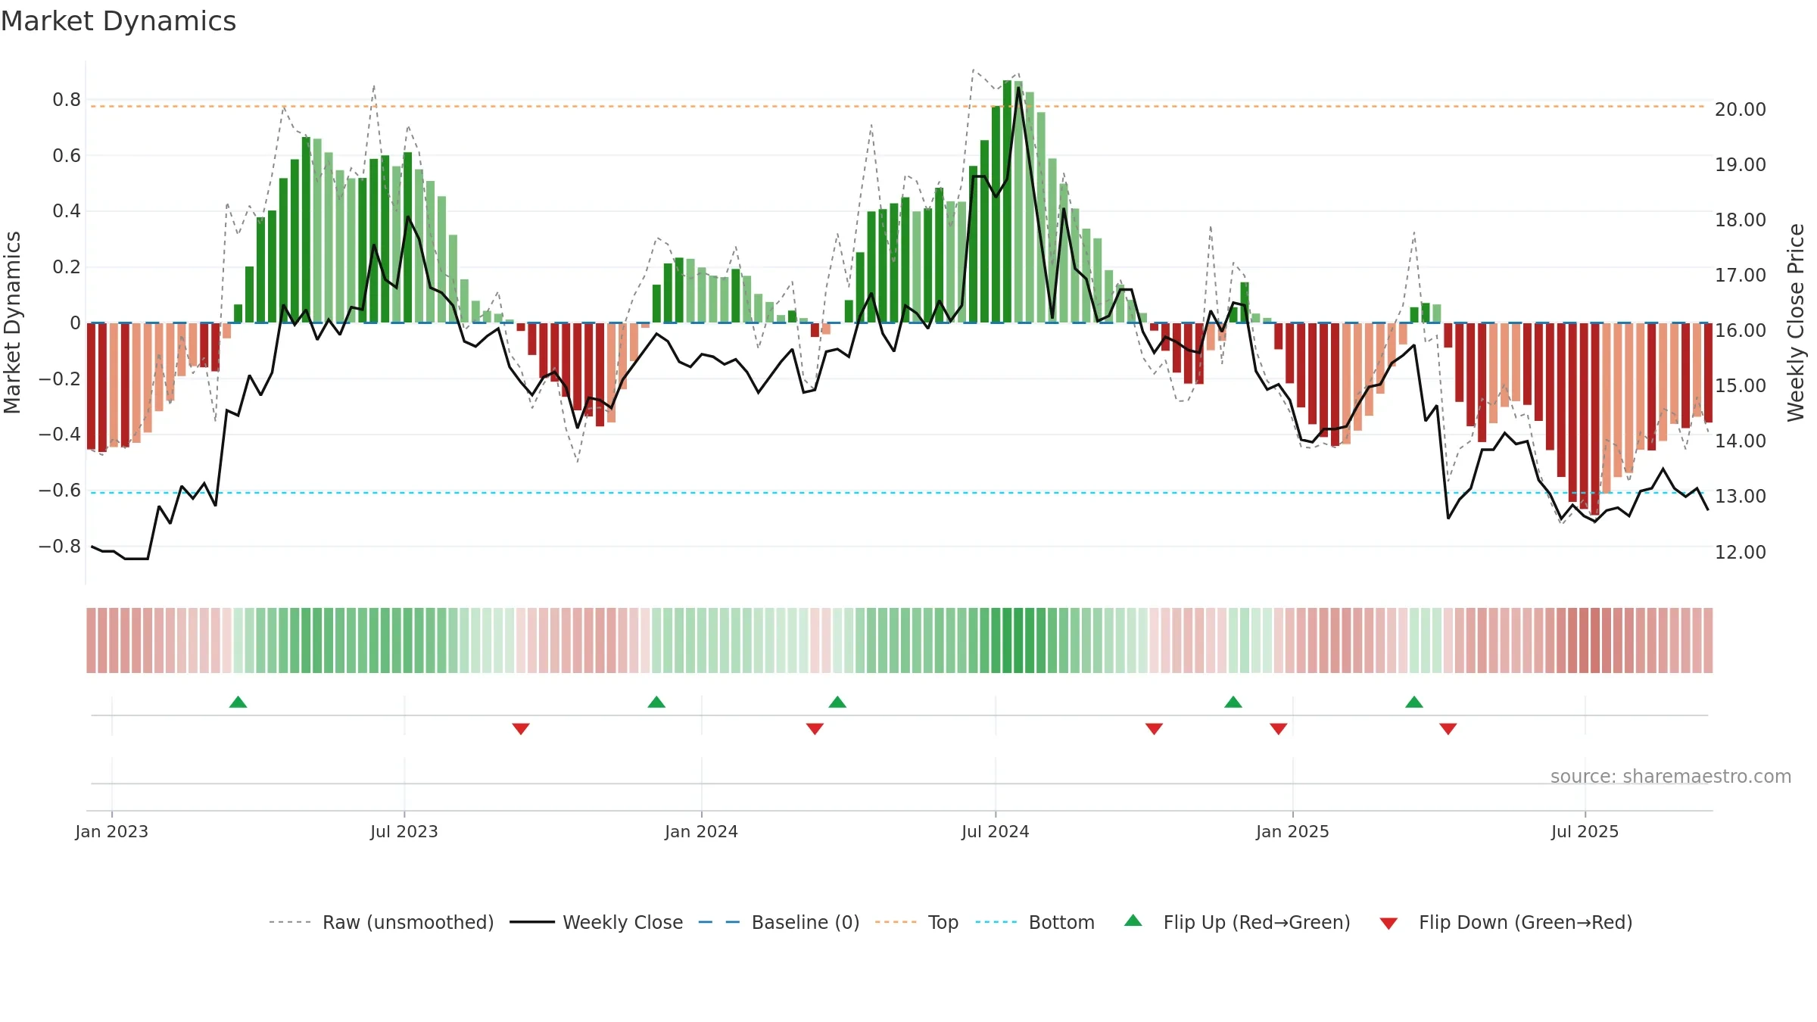Toggle the Bottom legend entry
The image size is (1817, 1022).
coord(1035,922)
